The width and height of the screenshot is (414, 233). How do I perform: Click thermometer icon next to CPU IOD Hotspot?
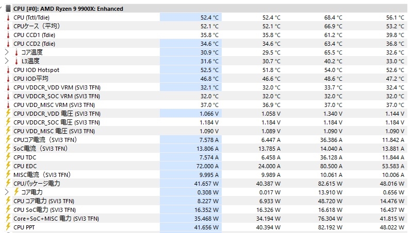coord(8,70)
